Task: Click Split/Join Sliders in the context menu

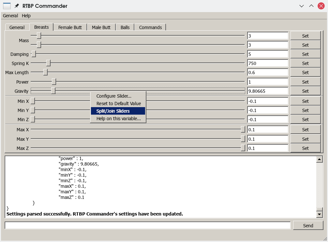Action: pos(118,111)
